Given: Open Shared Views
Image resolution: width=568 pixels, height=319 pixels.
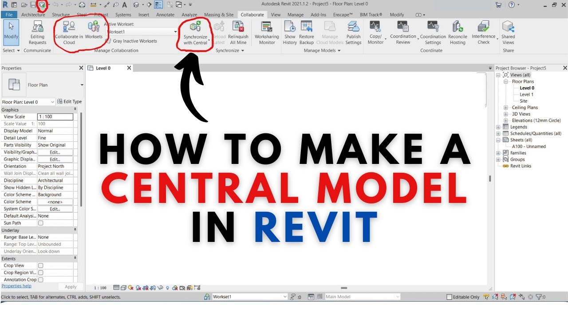Looking at the screenshot, I should click(508, 32).
